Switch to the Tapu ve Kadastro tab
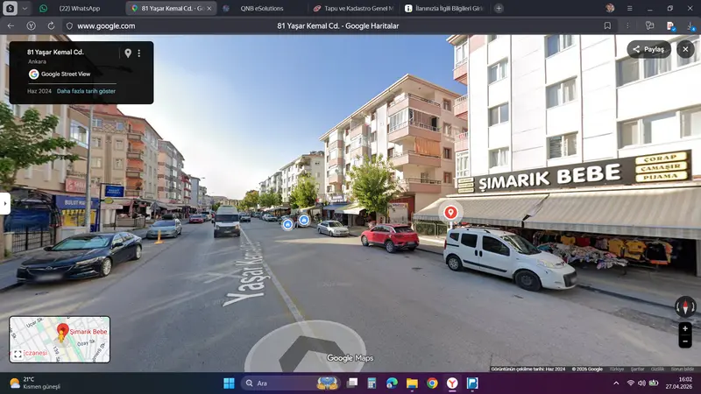Image resolution: width=701 pixels, height=394 pixels. tap(353, 8)
